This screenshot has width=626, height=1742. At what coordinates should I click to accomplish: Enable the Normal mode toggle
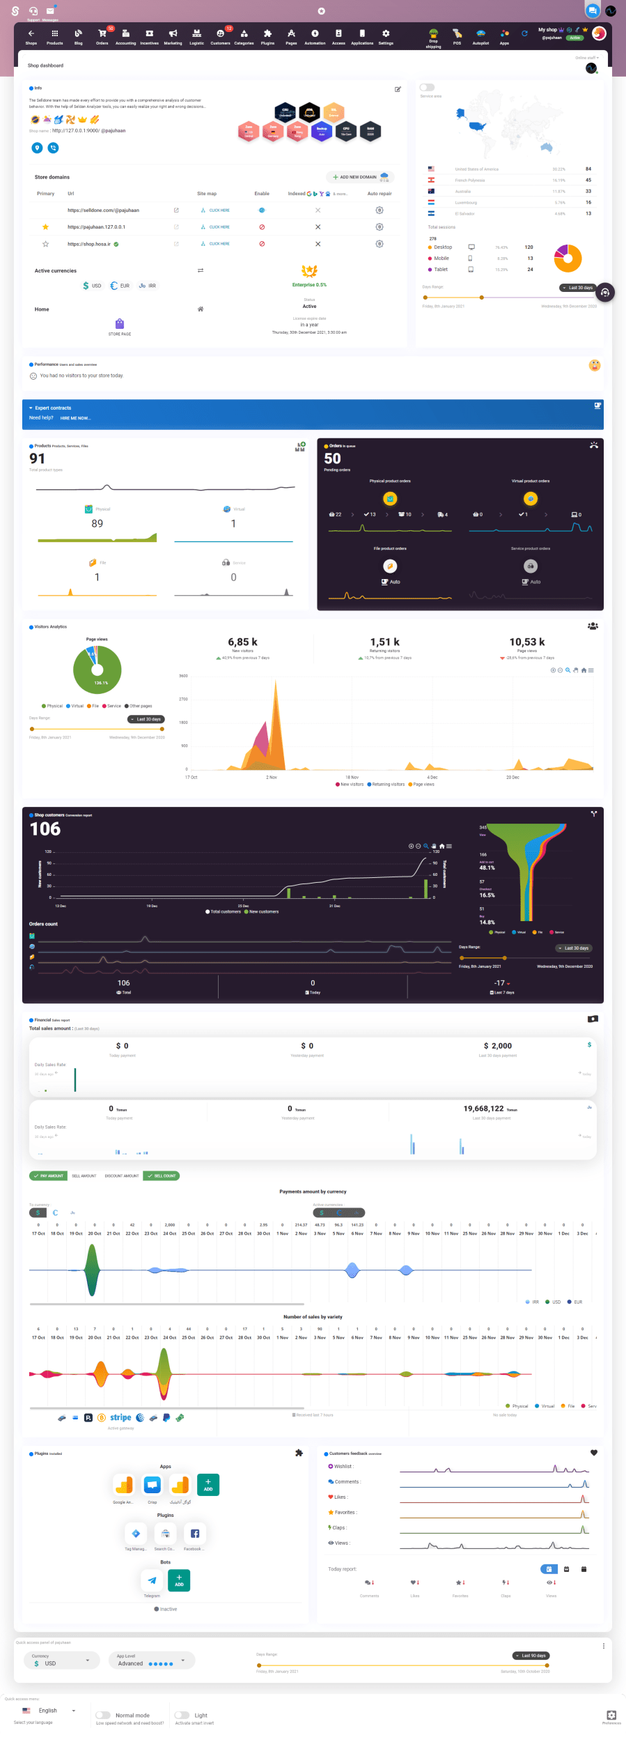click(x=103, y=1715)
